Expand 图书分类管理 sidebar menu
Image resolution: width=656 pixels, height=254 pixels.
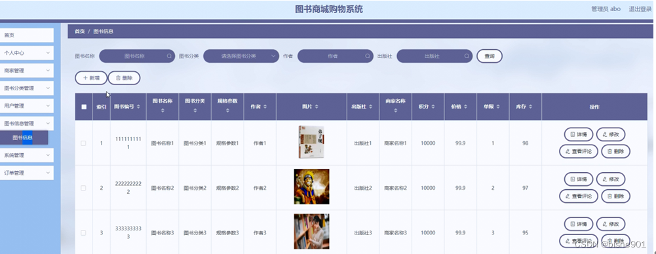point(27,88)
